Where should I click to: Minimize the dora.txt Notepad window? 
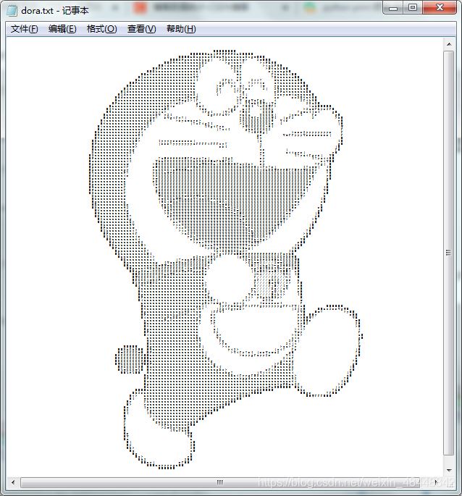tap(393, 7)
